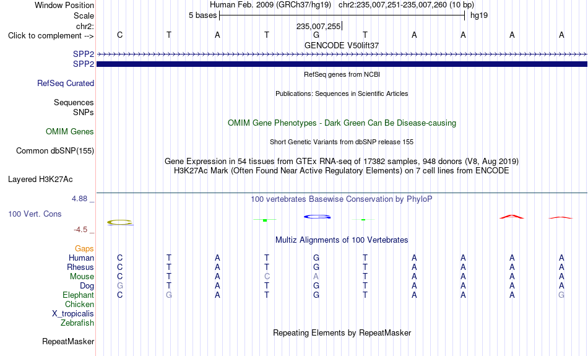Image resolution: width=588 pixels, height=356 pixels.
Task: Click the hg19 label beside the scale bar
Action: pos(479,15)
